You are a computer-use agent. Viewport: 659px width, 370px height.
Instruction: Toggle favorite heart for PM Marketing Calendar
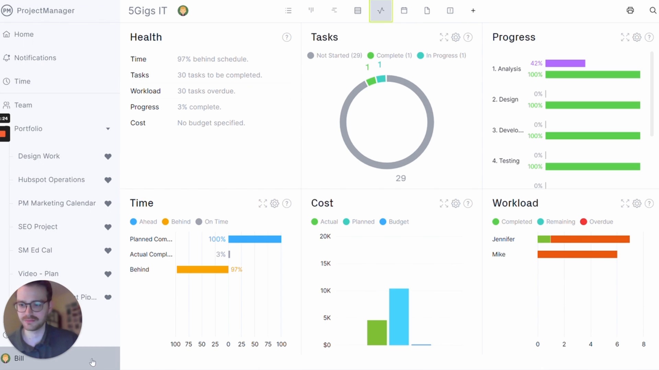pos(108,203)
